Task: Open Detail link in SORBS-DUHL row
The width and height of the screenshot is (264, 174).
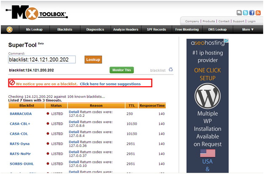Action: 74,162
